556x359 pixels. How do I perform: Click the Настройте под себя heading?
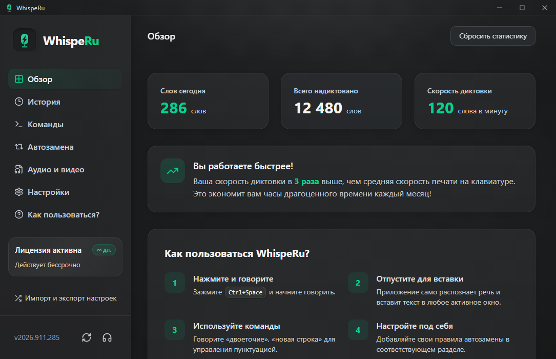(x=414, y=326)
